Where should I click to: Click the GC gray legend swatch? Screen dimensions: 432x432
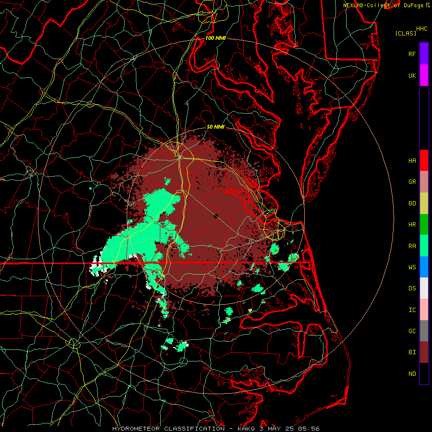point(424,331)
